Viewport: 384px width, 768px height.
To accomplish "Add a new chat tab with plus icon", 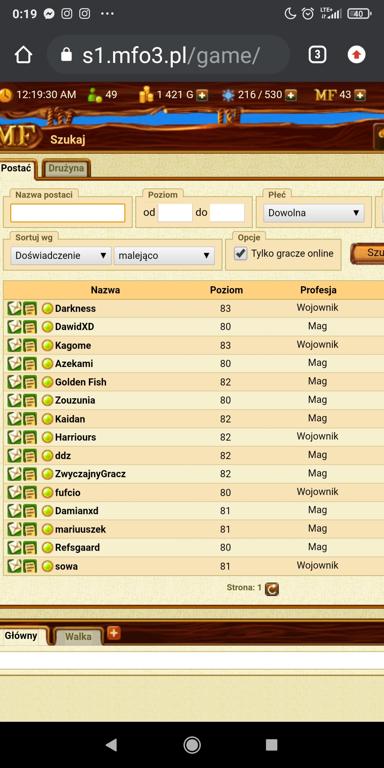I will click(114, 633).
